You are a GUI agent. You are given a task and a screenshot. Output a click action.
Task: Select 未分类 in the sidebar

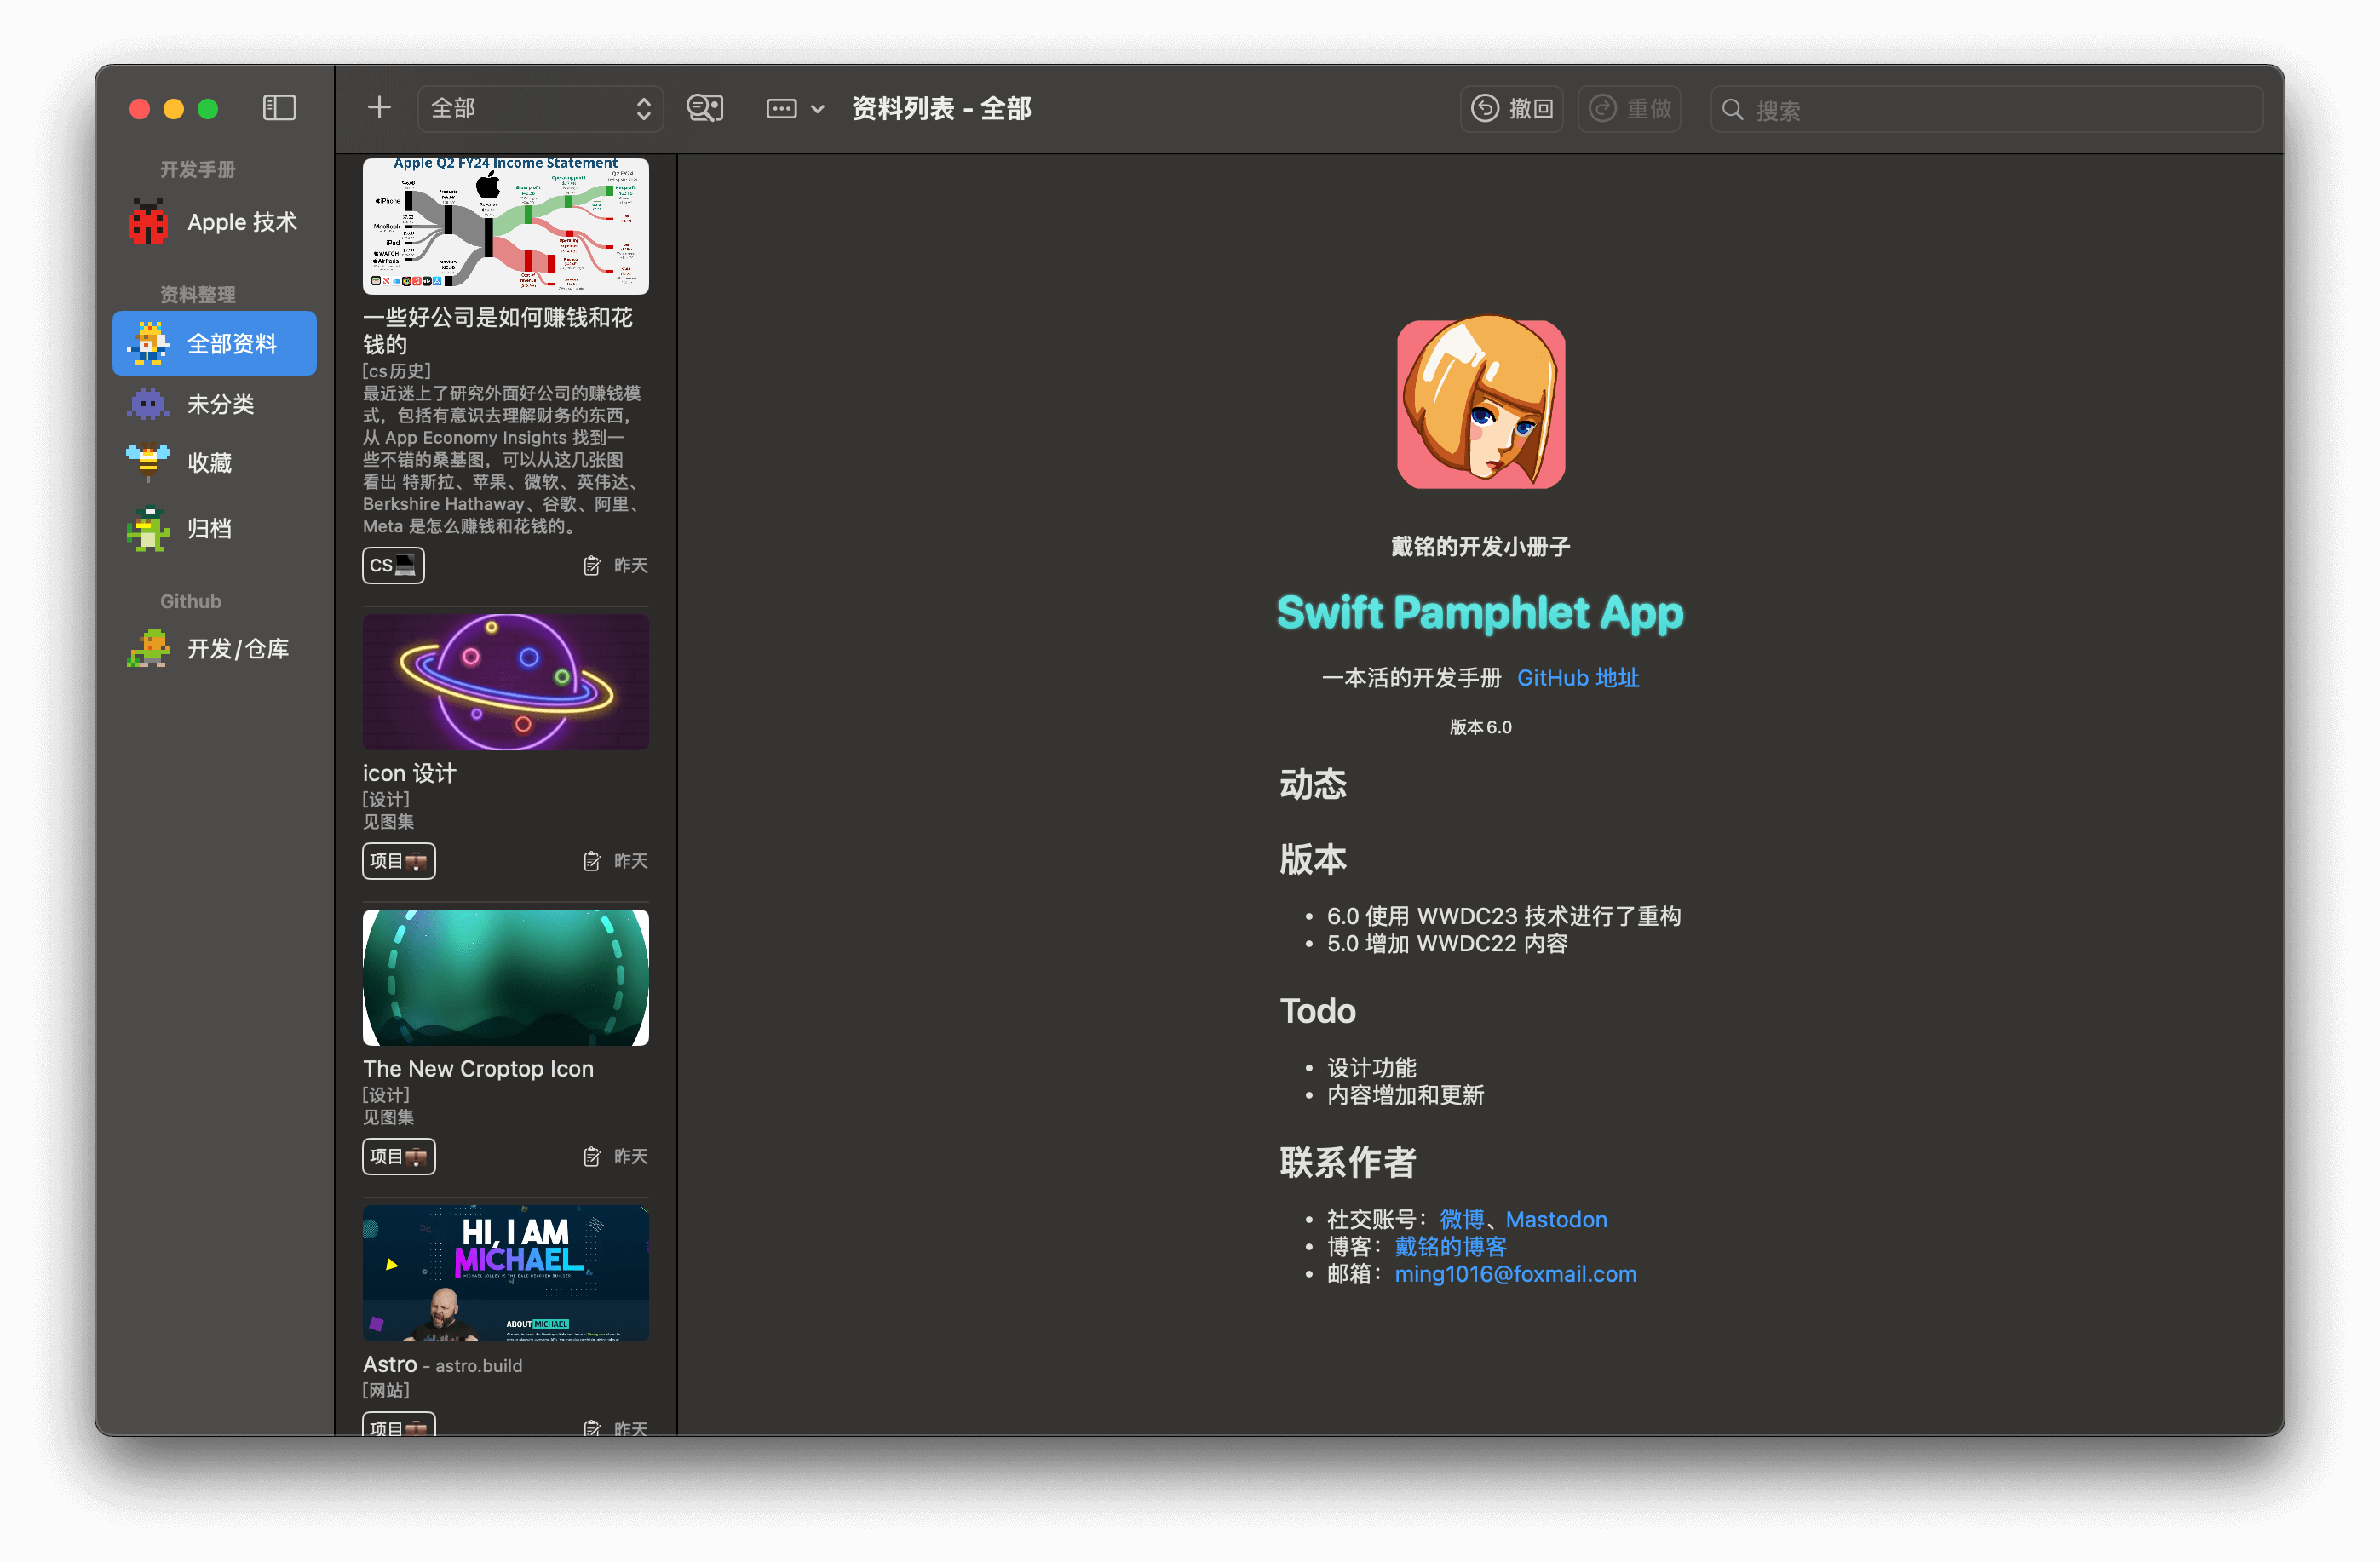click(x=215, y=403)
